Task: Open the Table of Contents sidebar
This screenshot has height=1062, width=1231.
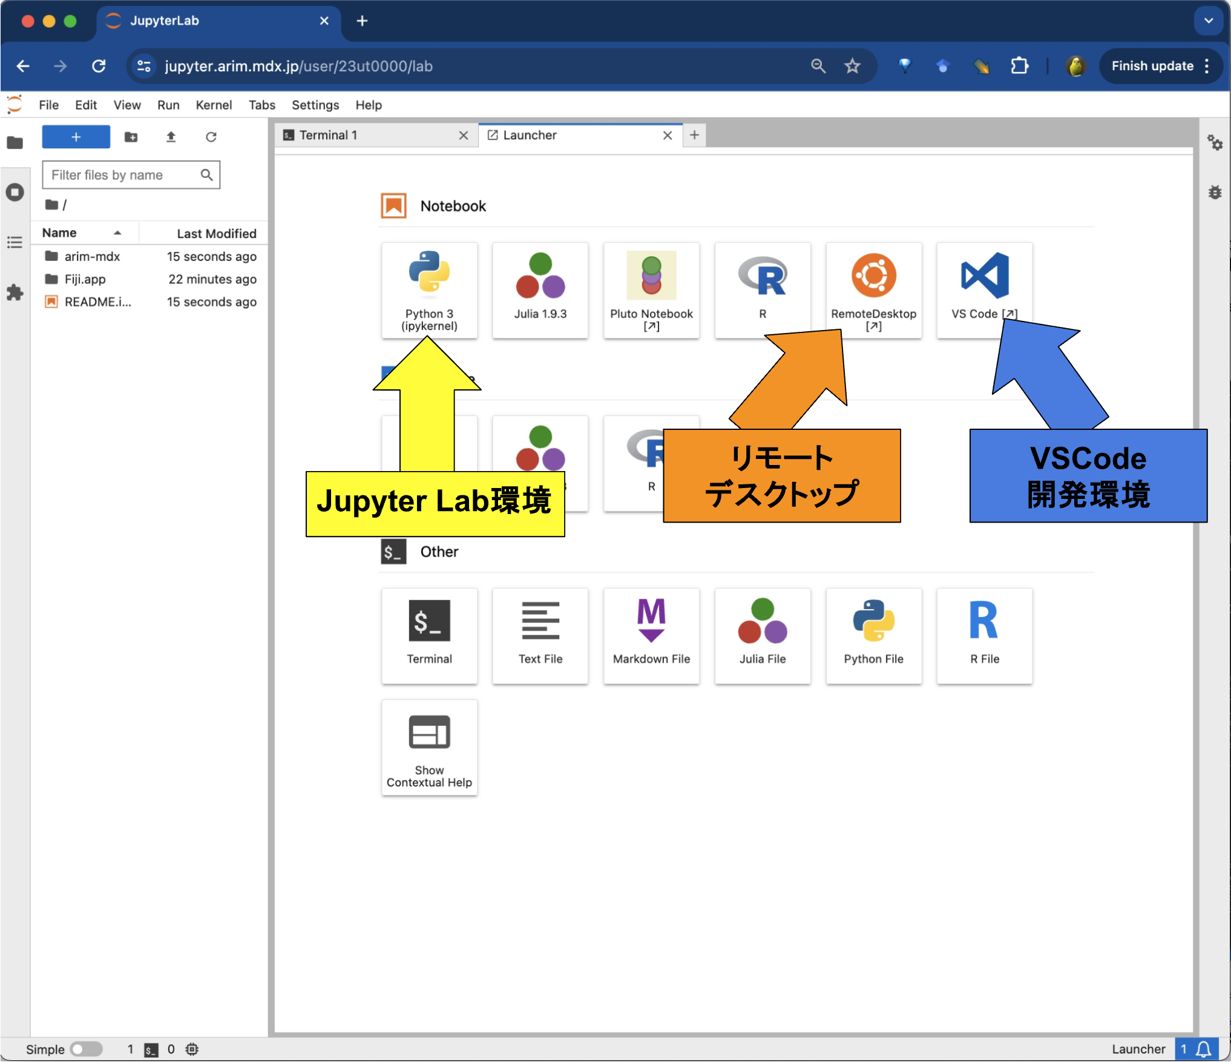Action: pyautogui.click(x=15, y=243)
